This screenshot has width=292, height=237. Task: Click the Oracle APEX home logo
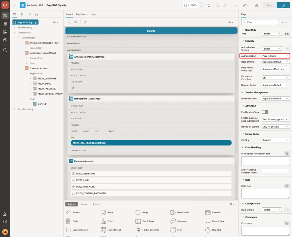(5, 5)
